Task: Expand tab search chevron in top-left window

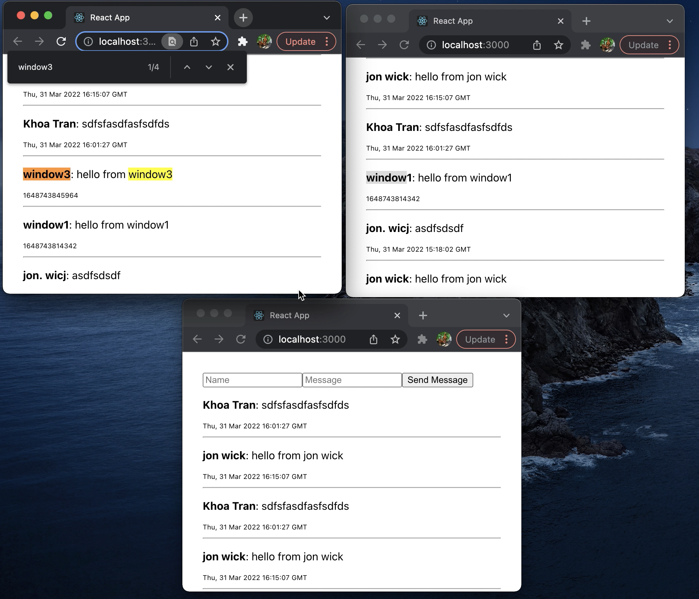Action: [327, 18]
